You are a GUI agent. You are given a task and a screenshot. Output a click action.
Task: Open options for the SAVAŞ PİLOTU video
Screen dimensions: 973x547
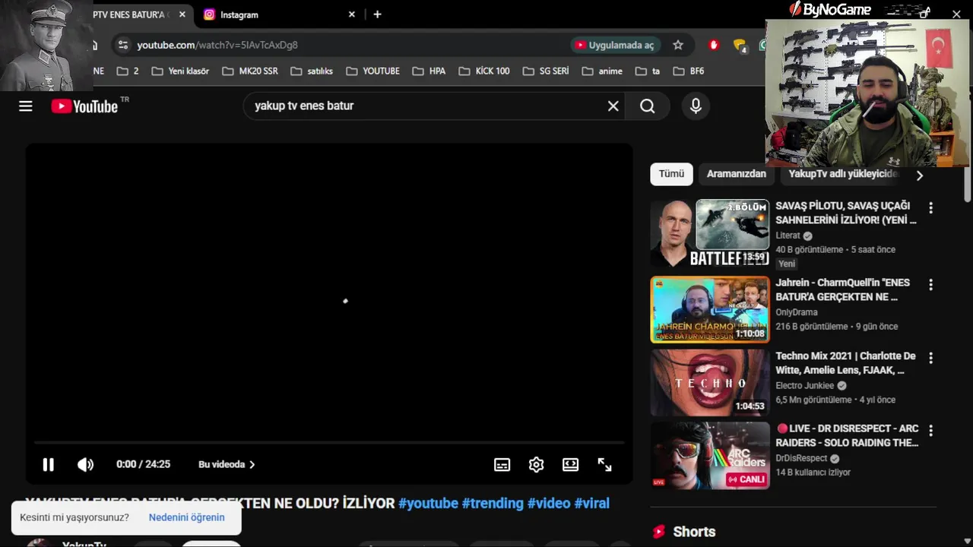coord(930,207)
